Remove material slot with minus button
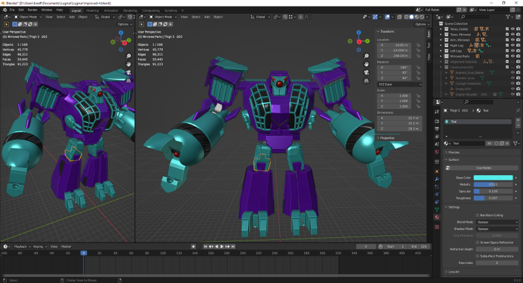 [x=518, y=125]
